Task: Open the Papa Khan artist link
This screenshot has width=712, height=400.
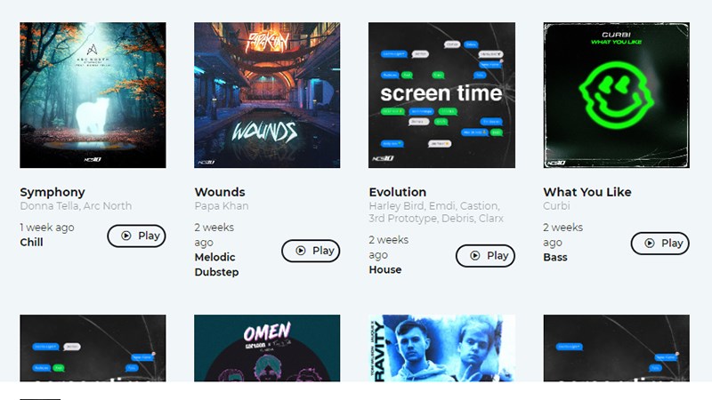Action: pyautogui.click(x=222, y=206)
